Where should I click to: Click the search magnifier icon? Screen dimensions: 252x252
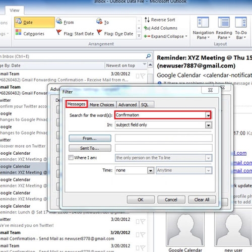tap(148, 56)
